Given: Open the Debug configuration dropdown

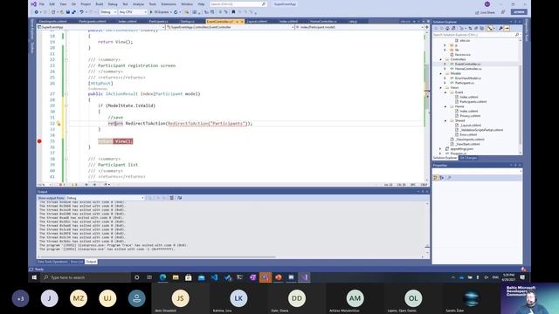Looking at the screenshot, I should click(x=108, y=12).
